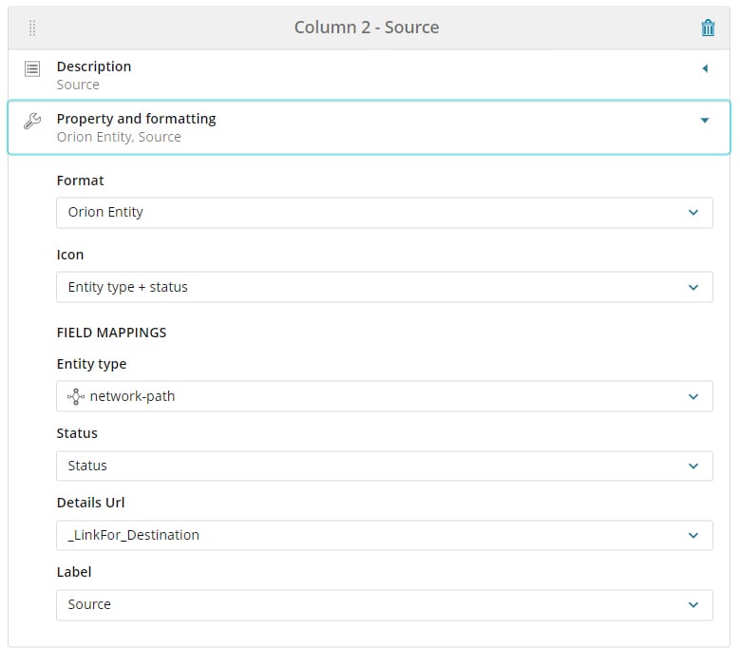
Task: Collapse the Property and formatting section arrow
Action: (x=705, y=121)
